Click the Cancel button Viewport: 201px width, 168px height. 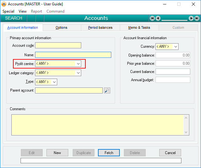click(170, 153)
